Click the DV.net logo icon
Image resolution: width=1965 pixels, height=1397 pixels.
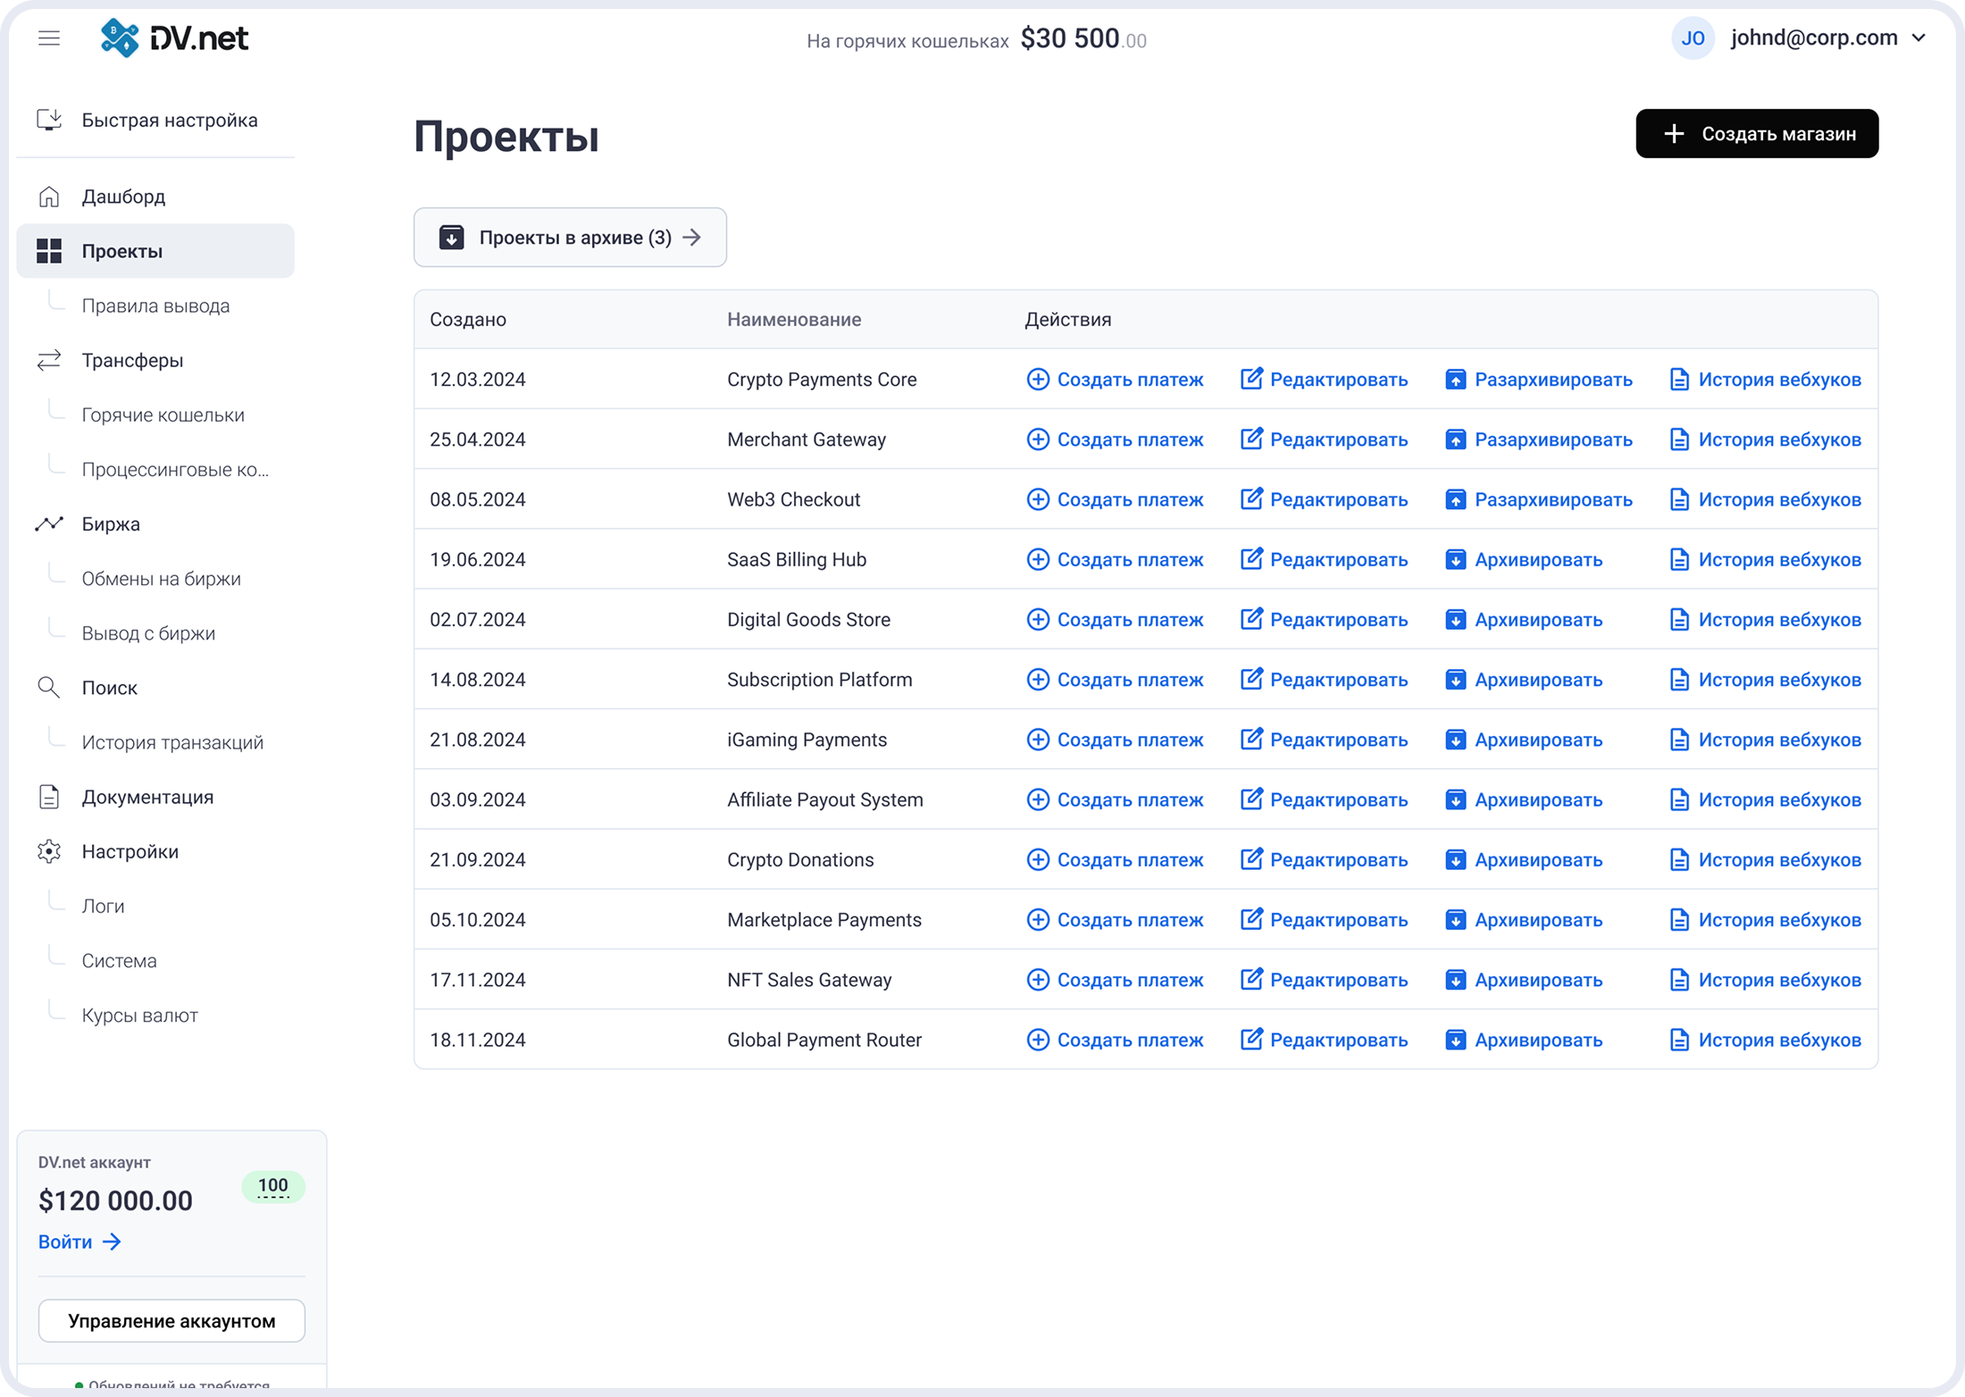(x=118, y=38)
